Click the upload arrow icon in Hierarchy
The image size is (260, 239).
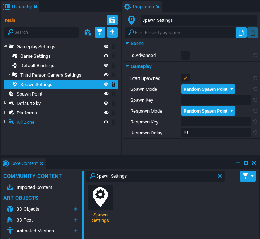tap(112, 32)
